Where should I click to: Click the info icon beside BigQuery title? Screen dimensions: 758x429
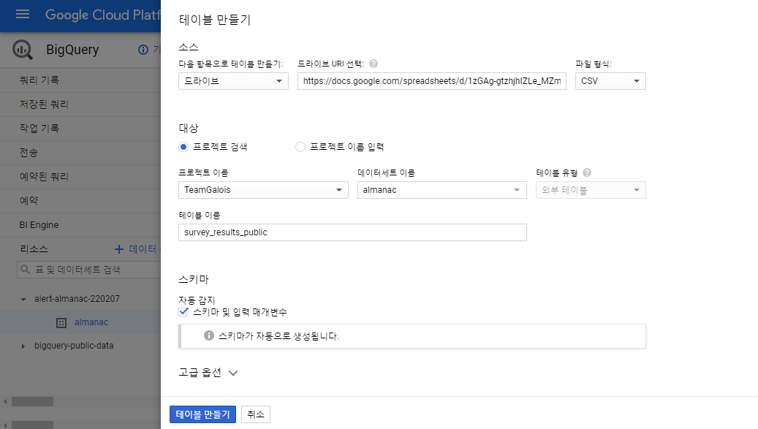pos(143,49)
